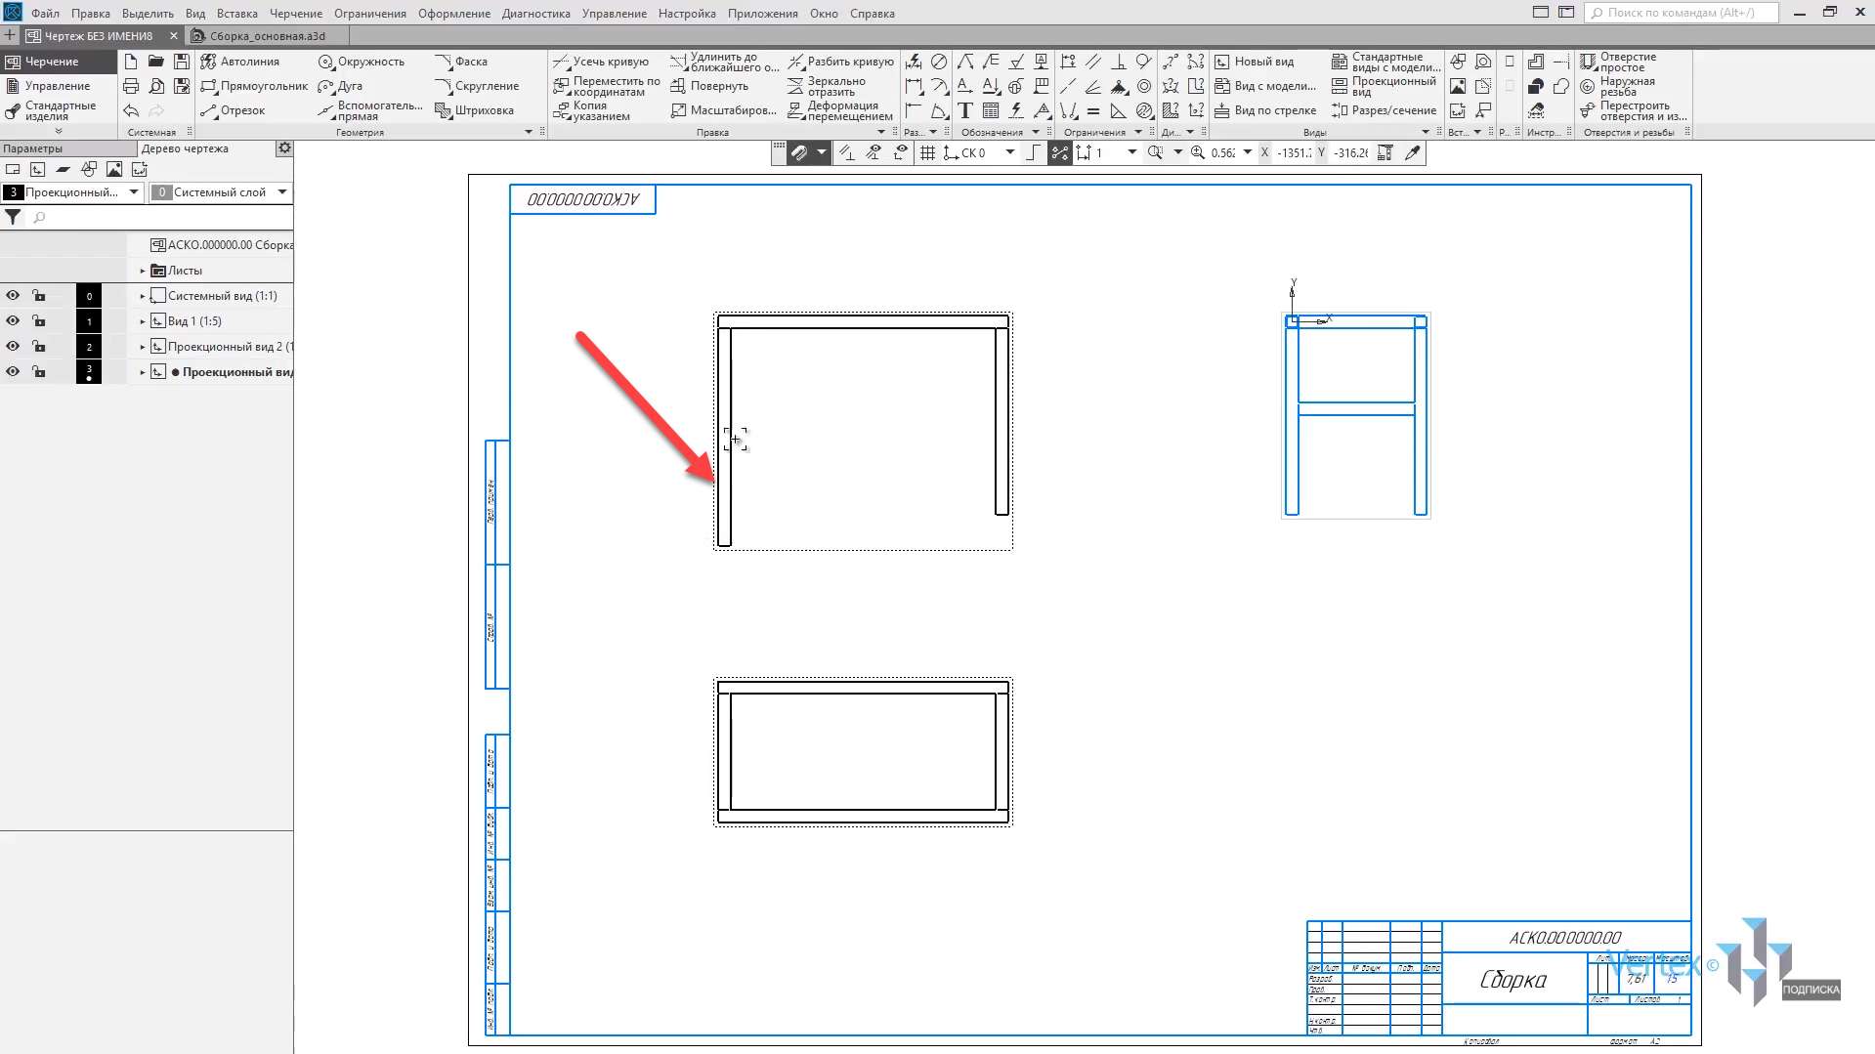
Task: Expand the Проекционный вид 2 node
Action: click(x=143, y=347)
